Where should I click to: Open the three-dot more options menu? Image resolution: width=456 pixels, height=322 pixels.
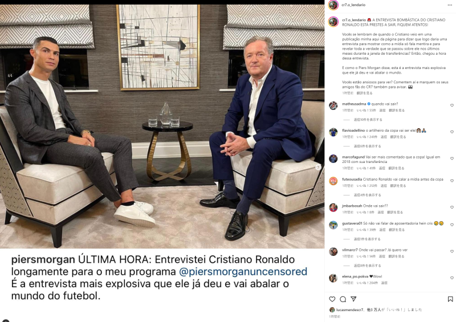[x=450, y=5]
